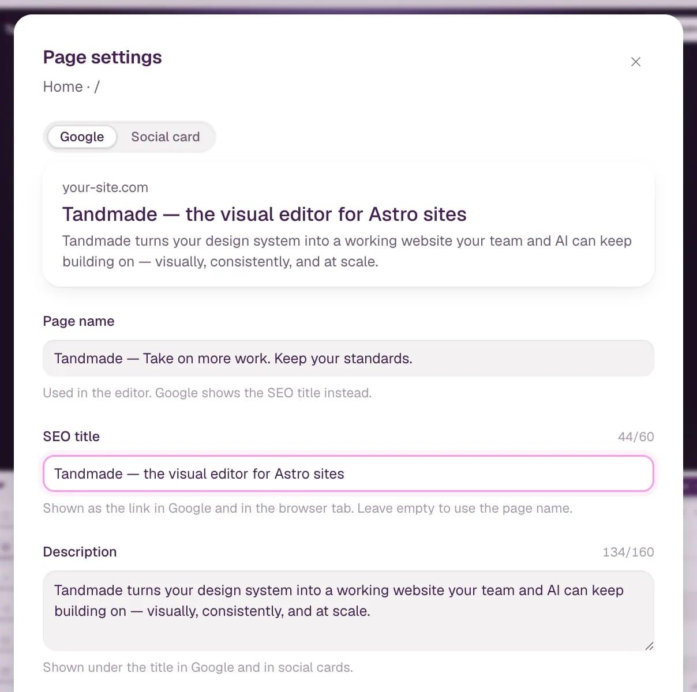Click hint 'Shown as the link in Google and in the browser tab'

coord(198,508)
